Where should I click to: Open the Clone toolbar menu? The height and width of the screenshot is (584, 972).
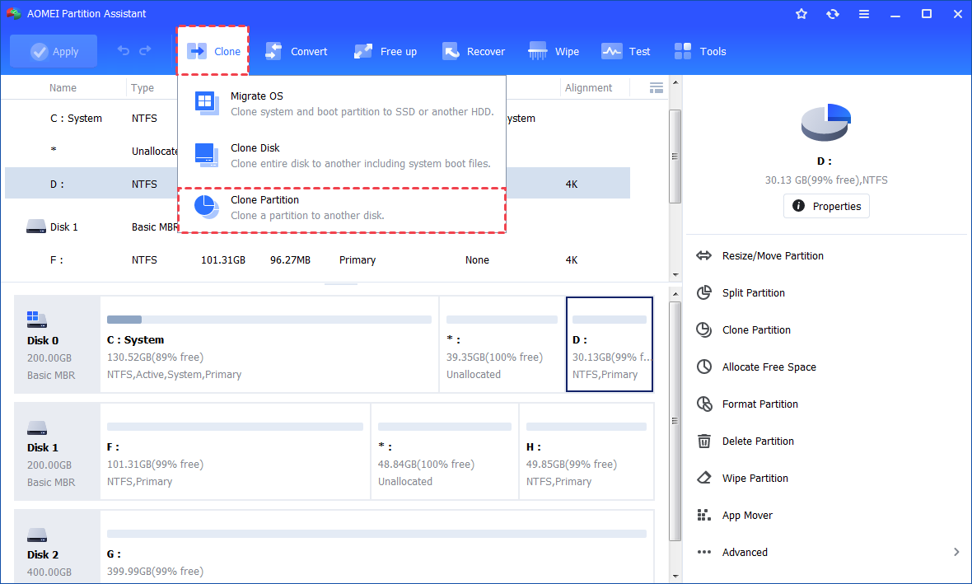pyautogui.click(x=213, y=51)
